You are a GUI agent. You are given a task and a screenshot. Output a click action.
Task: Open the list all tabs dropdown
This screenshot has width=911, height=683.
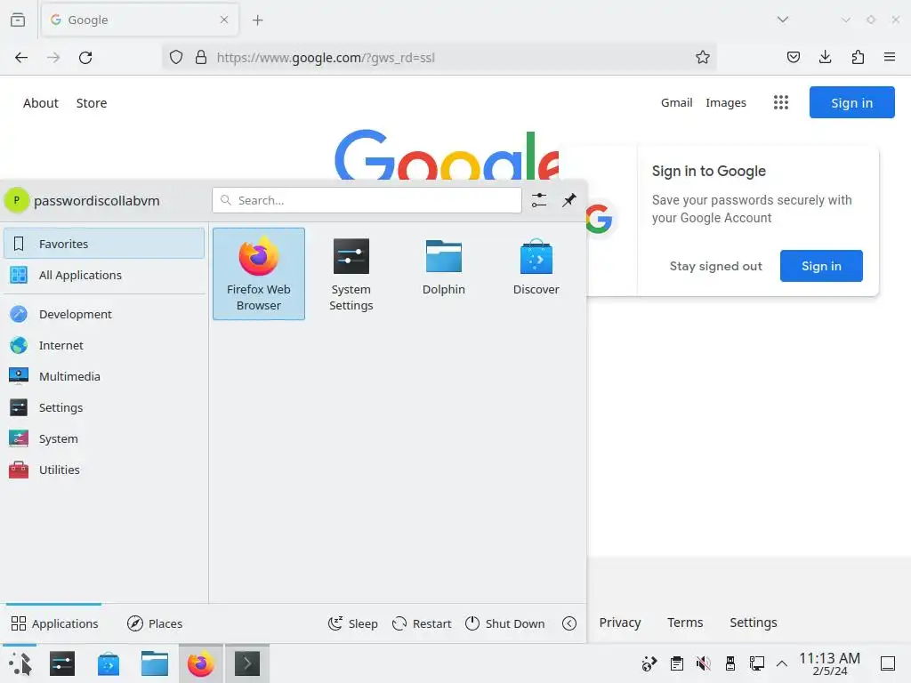(783, 20)
